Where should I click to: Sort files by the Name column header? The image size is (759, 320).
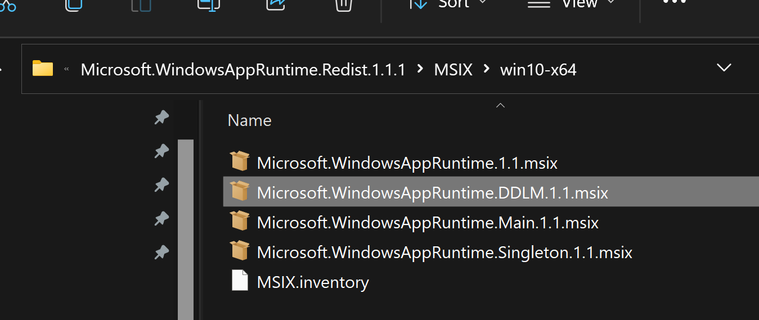(x=249, y=120)
